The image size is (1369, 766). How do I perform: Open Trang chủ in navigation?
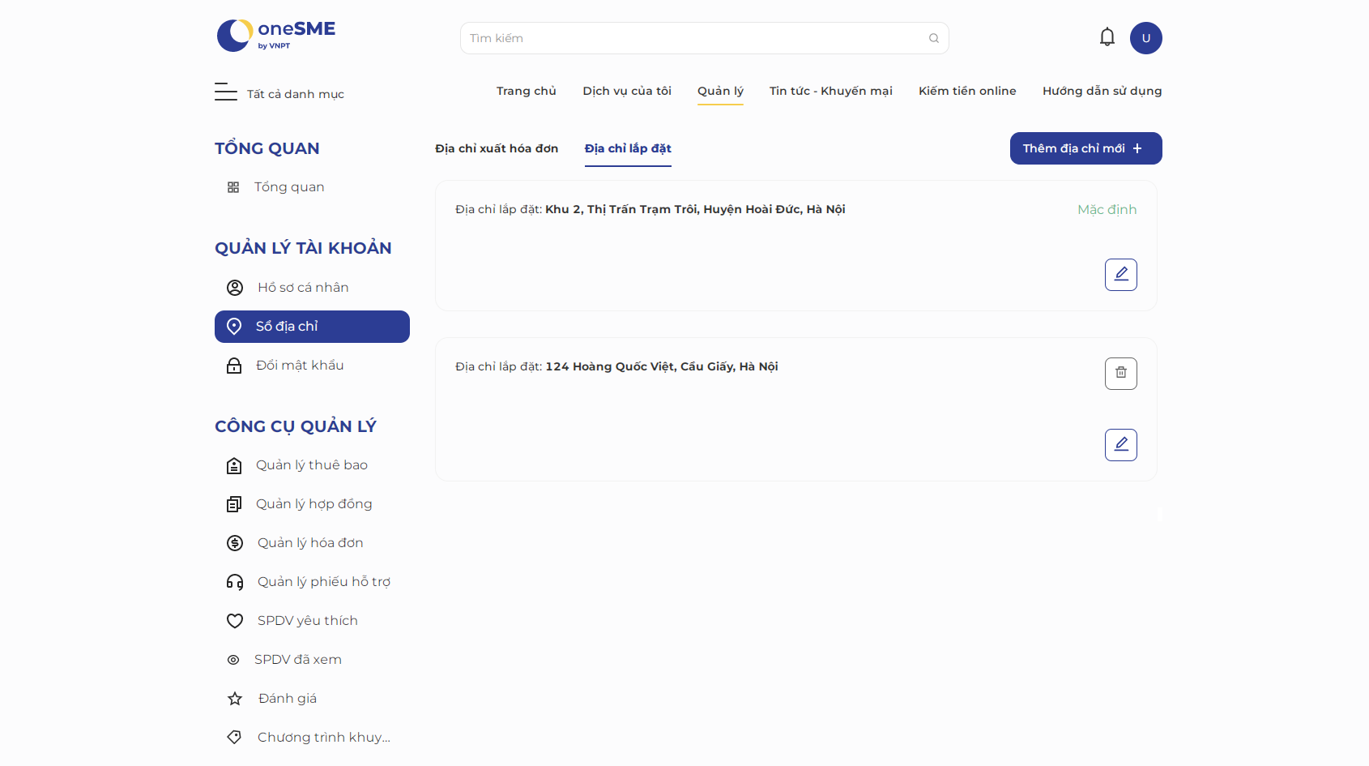pos(527,91)
